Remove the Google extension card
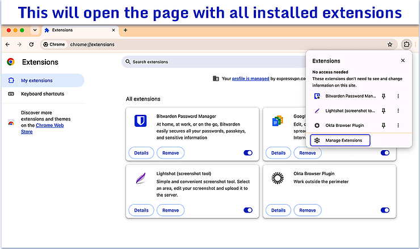Viewport: 420px width, 249px height. (x=308, y=153)
